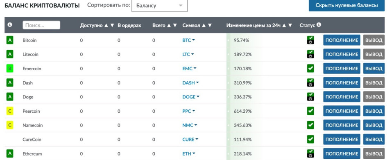Viewport: 387px width, 160px height.
Task: Click Bitcoin status icon
Action: tap(310, 40)
